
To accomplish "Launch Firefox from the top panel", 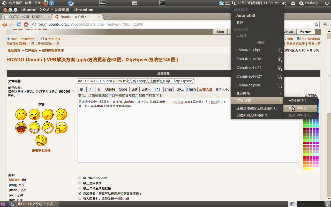I will 45,3.
